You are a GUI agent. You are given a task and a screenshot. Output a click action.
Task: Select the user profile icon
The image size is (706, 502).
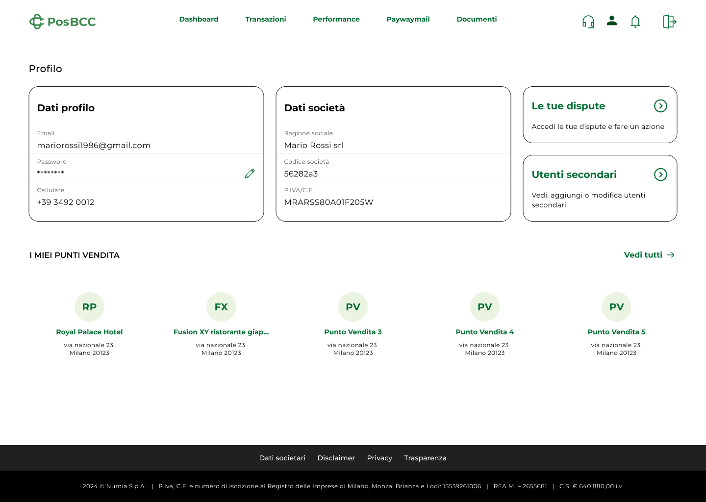coord(611,21)
